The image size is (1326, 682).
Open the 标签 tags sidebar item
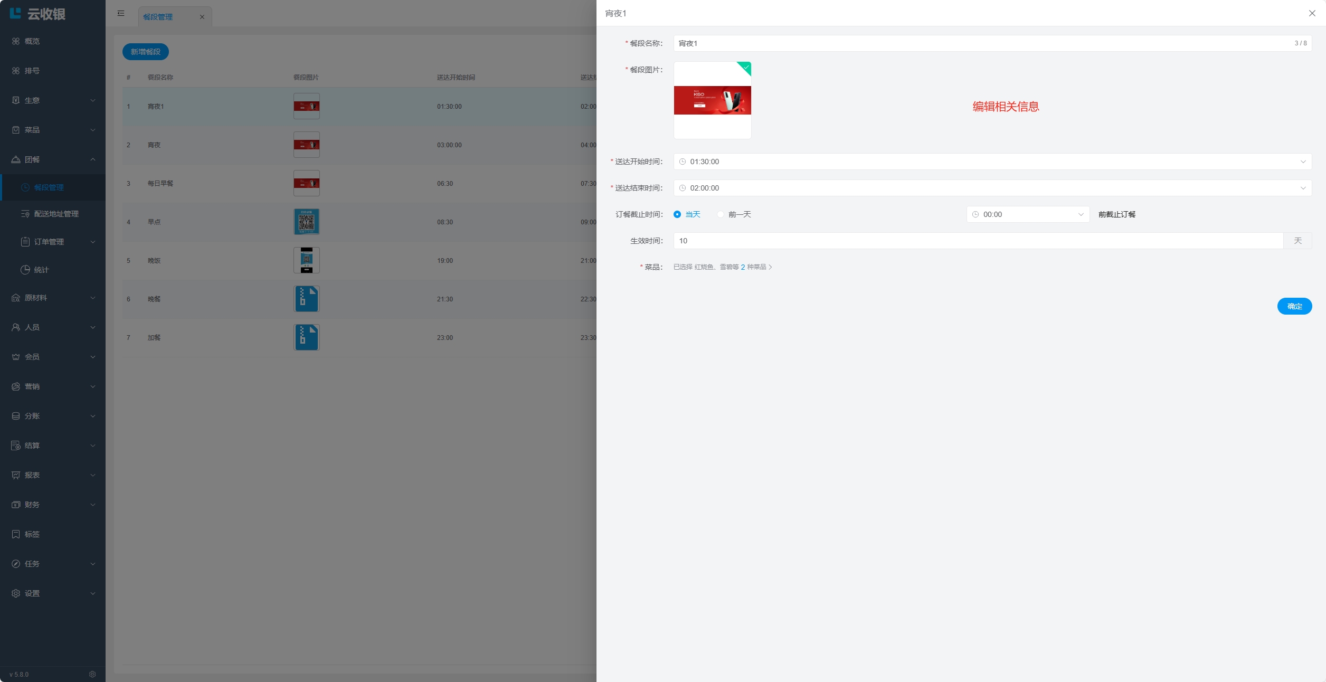[x=32, y=534]
